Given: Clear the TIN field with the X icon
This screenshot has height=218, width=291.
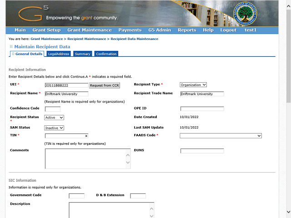Looking at the screenshot, I should [86, 136].
